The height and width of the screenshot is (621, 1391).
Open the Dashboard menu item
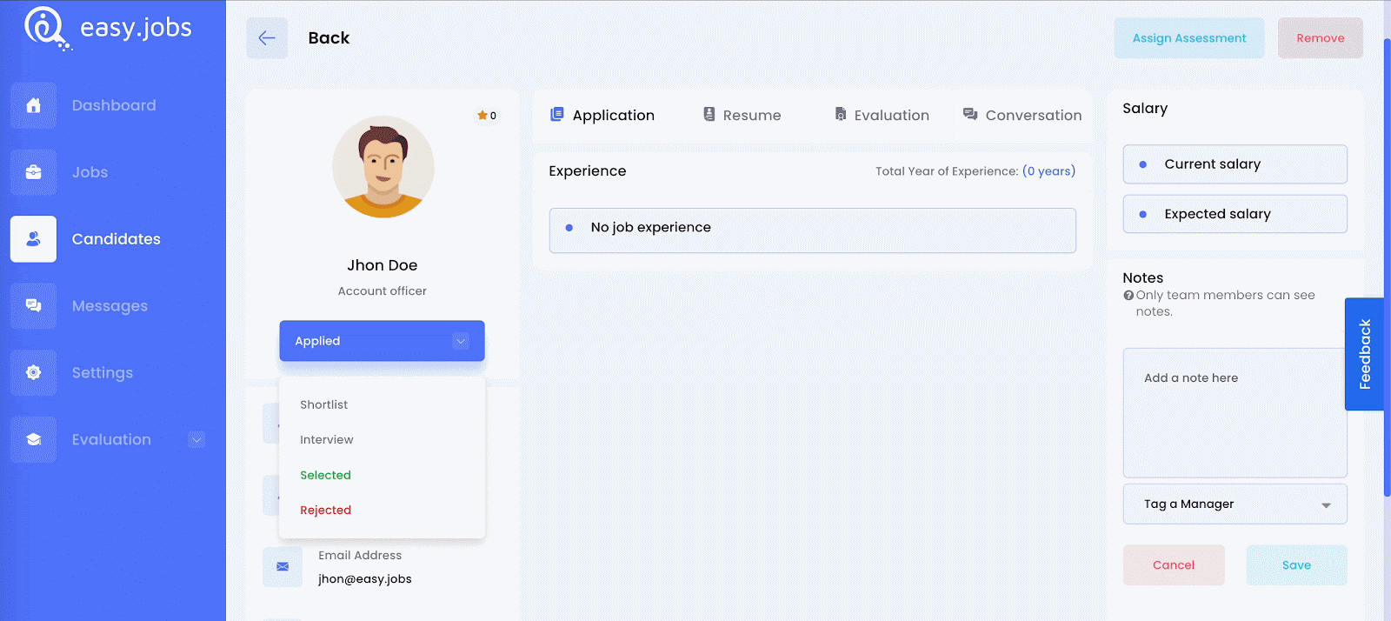point(114,105)
